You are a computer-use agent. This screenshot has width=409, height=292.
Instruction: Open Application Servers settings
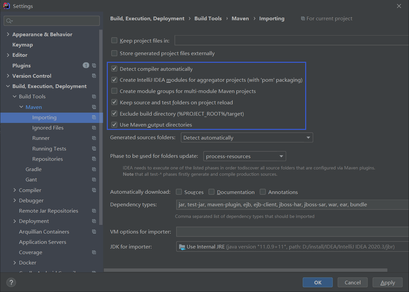tap(43, 242)
